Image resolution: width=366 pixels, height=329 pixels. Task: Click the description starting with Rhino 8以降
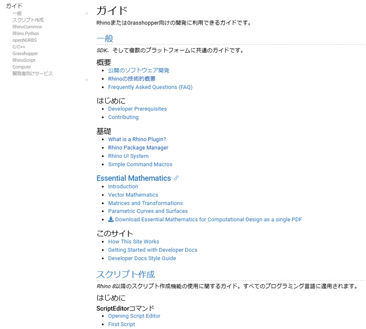pos(227,286)
